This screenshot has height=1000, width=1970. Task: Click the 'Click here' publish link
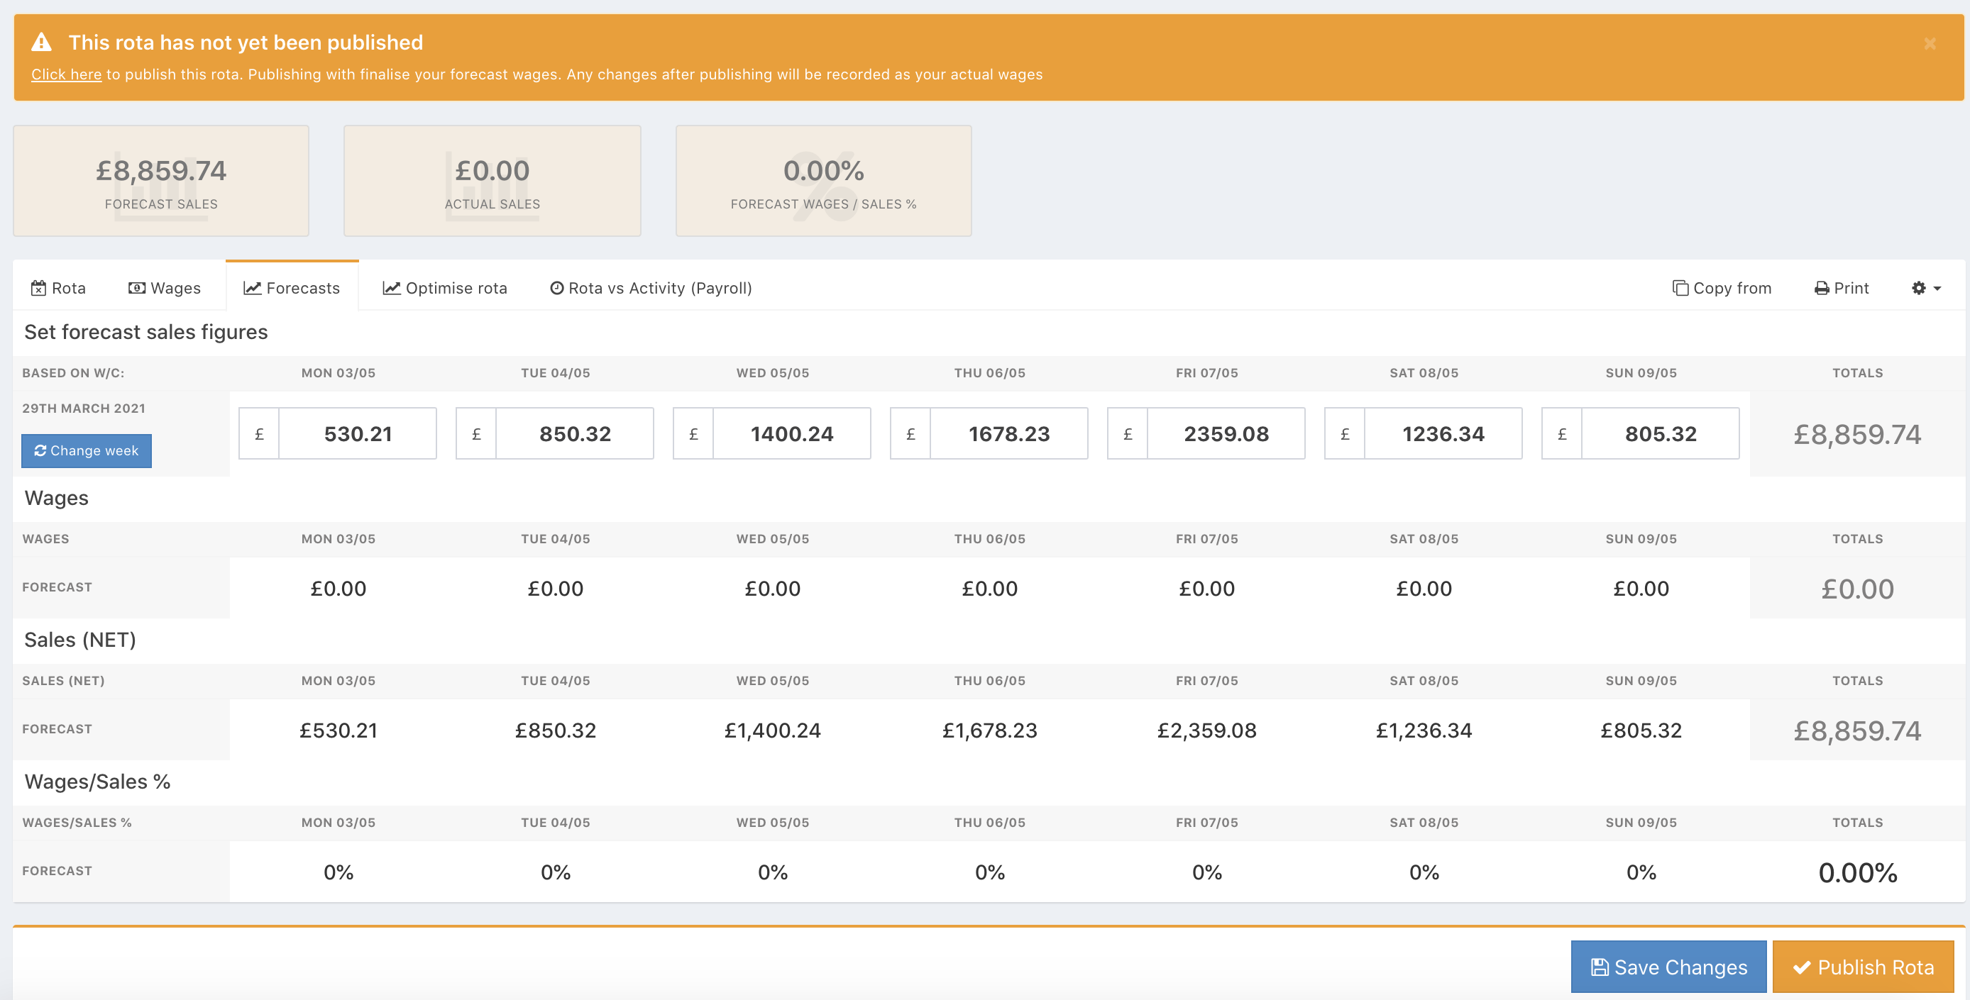[66, 75]
